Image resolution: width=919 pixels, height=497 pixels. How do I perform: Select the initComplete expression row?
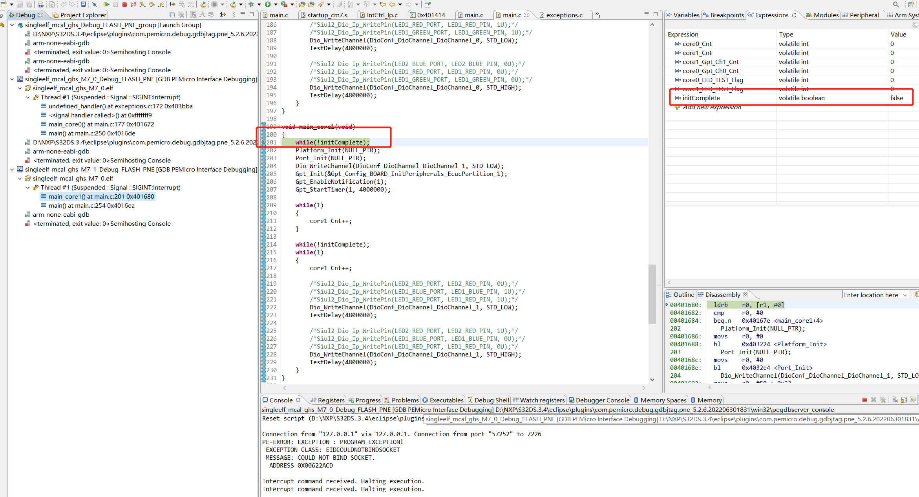pos(701,98)
